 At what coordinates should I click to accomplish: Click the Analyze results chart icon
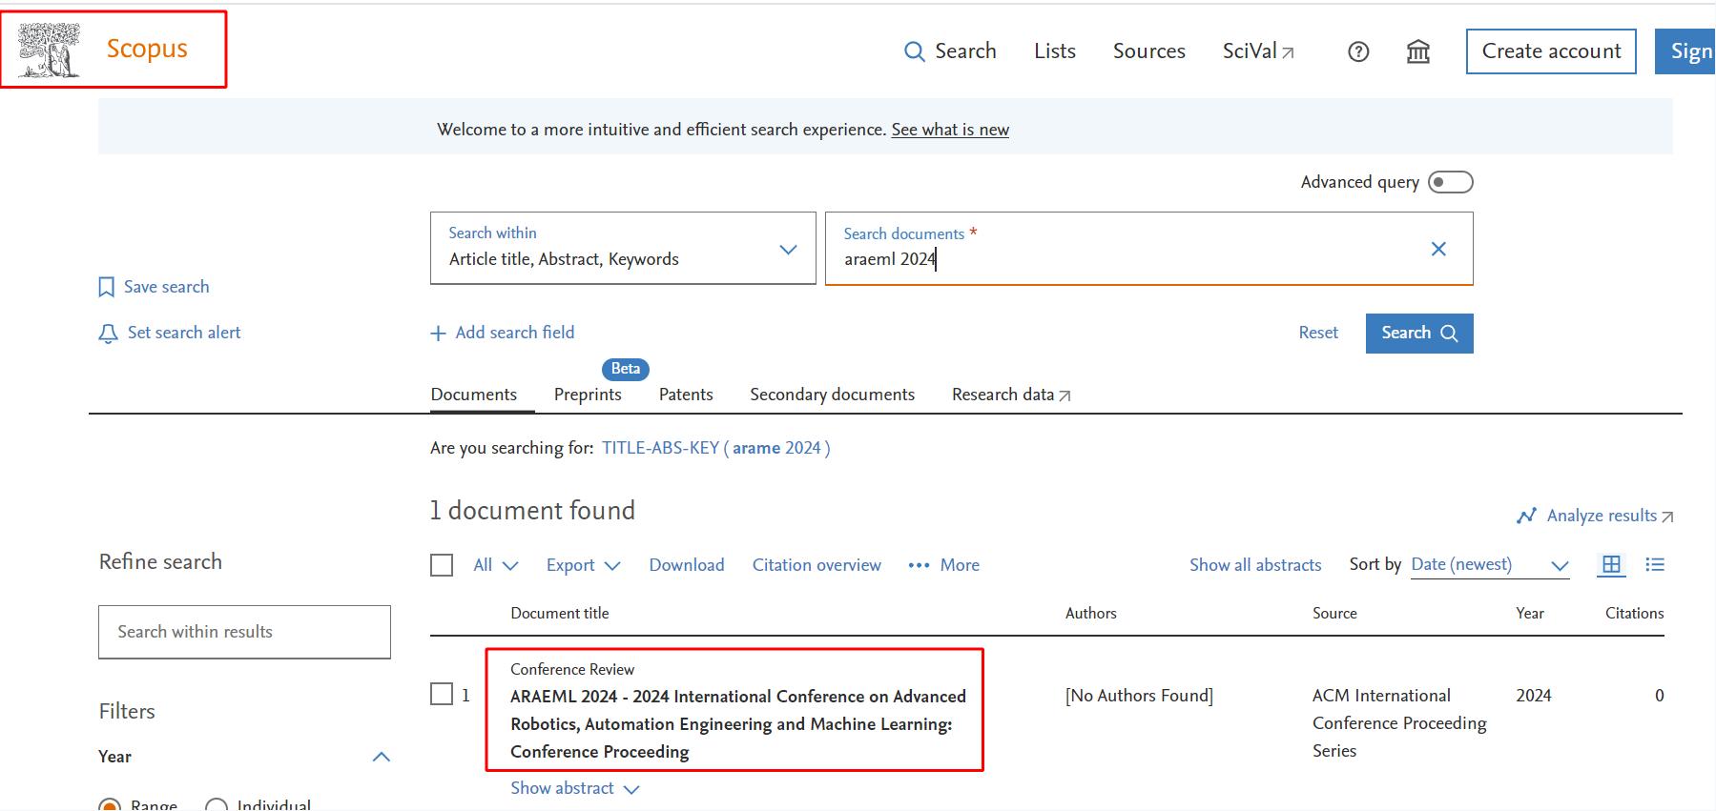(1526, 516)
